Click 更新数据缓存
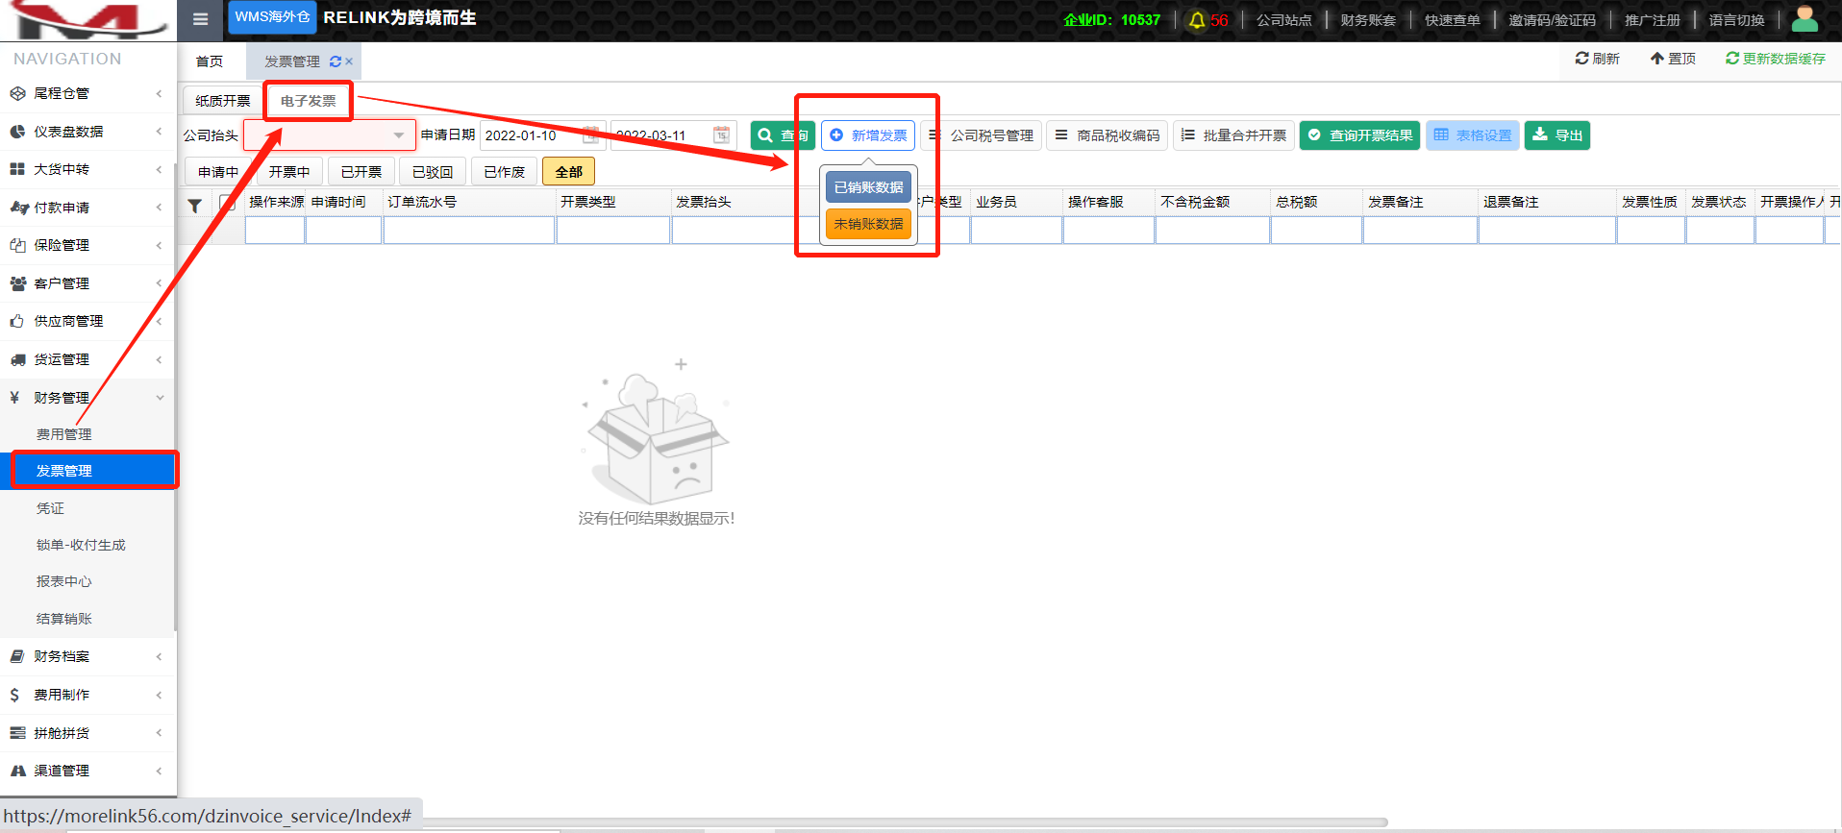Screen dimensions: 1842x833 pyautogui.click(x=1776, y=59)
